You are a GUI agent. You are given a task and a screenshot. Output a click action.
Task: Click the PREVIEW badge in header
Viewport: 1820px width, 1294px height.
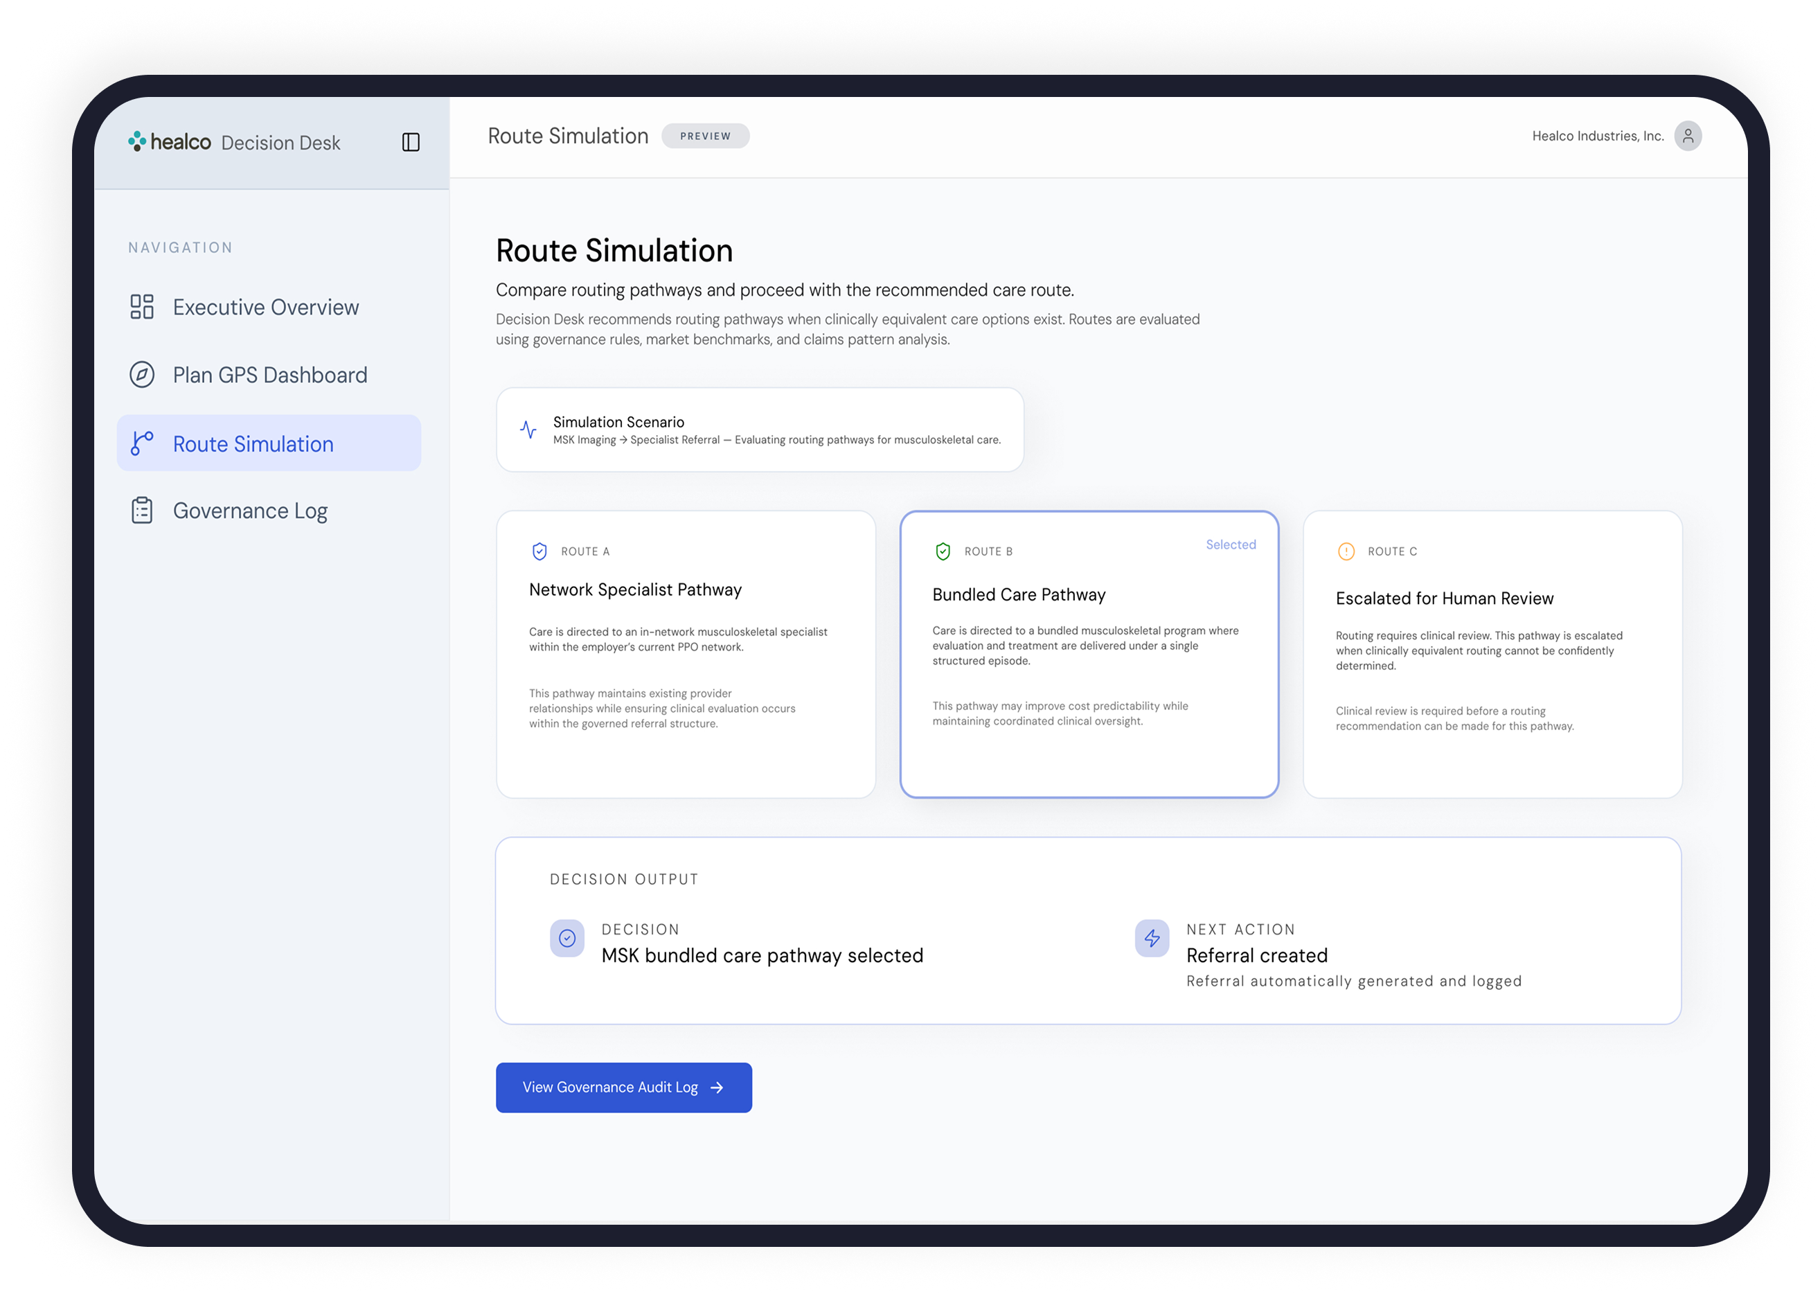click(705, 136)
